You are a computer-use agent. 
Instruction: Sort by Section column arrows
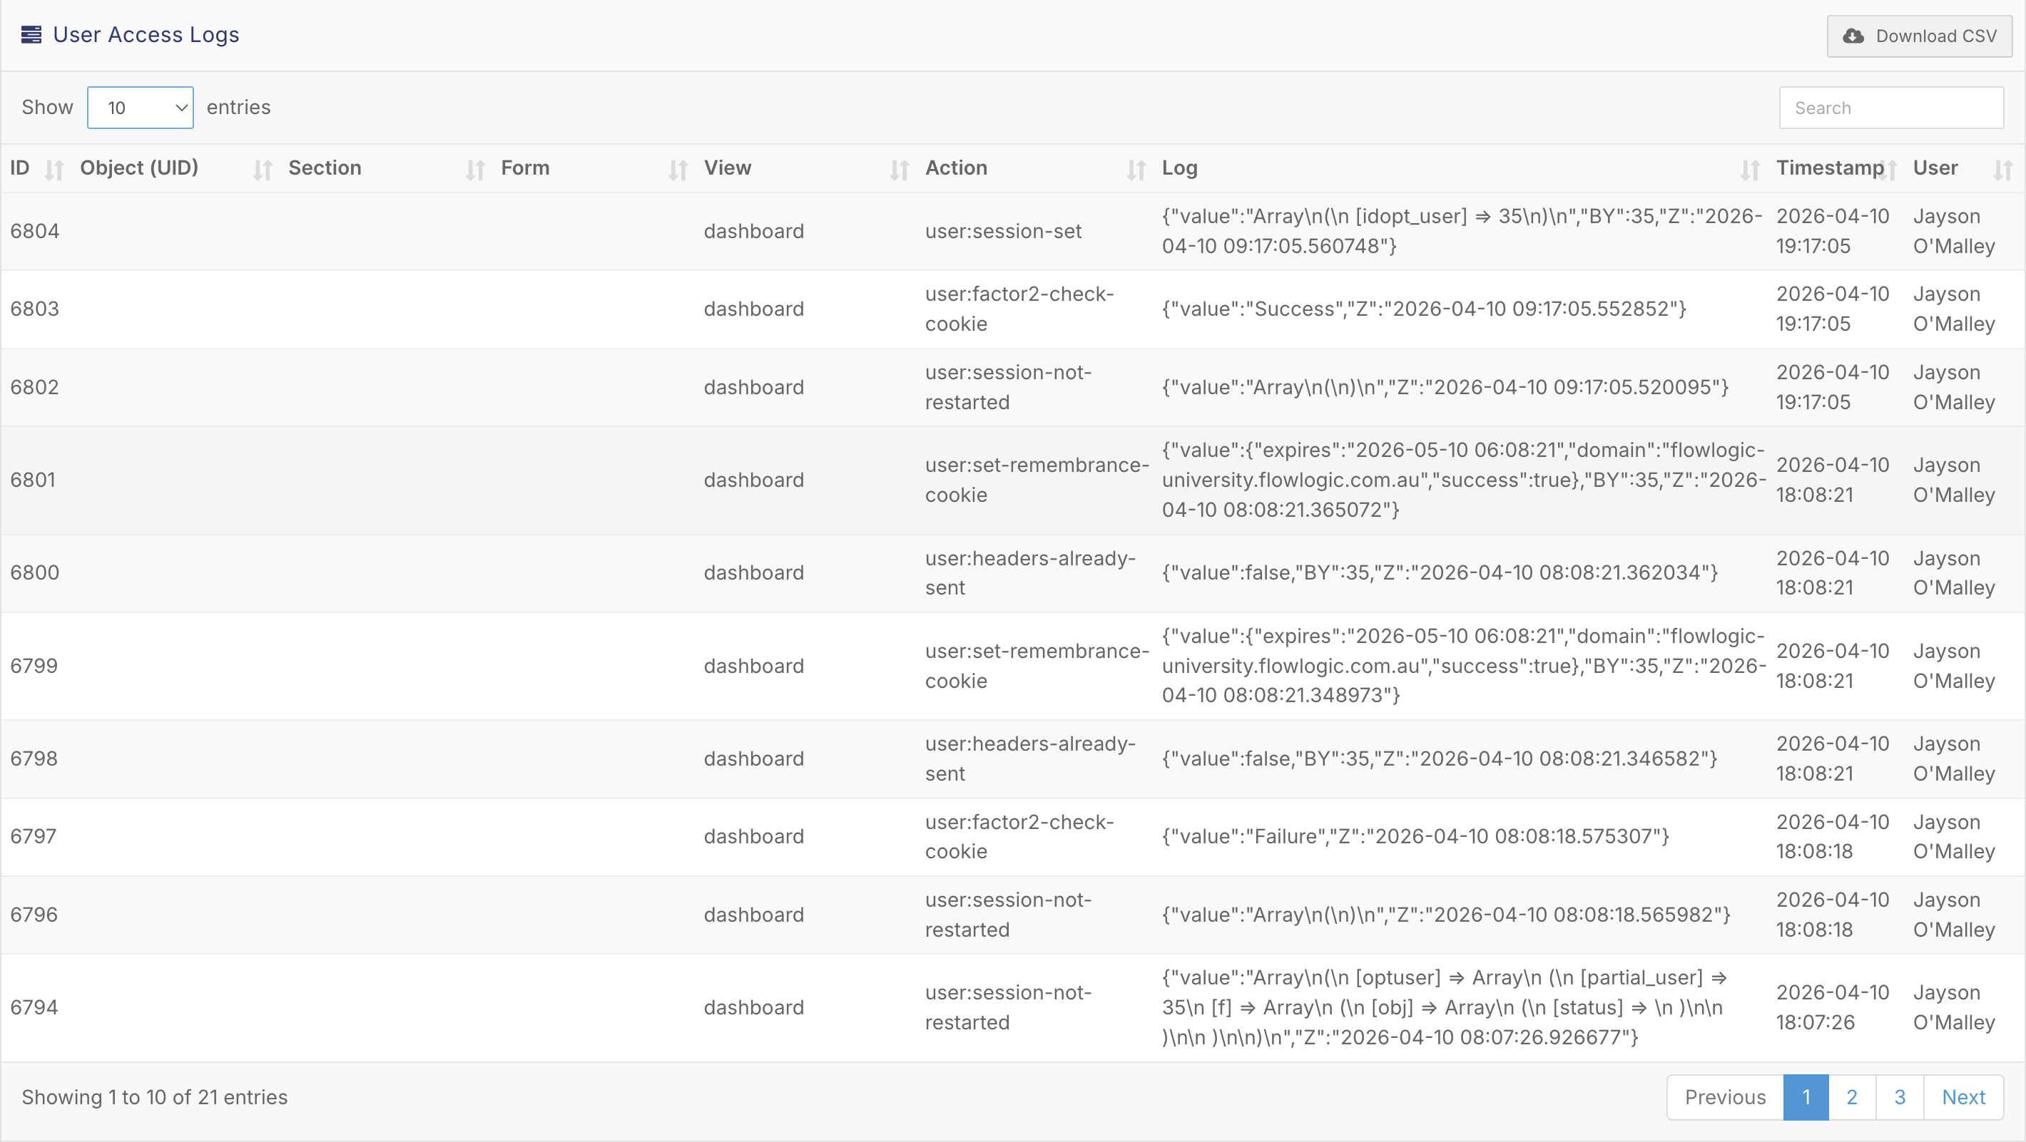coord(475,169)
